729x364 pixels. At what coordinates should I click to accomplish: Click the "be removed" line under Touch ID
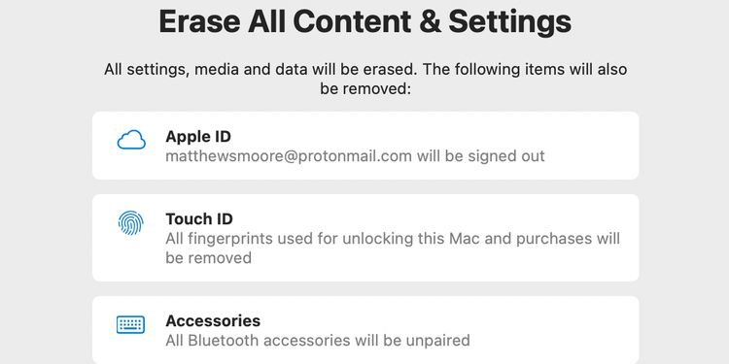coord(208,257)
